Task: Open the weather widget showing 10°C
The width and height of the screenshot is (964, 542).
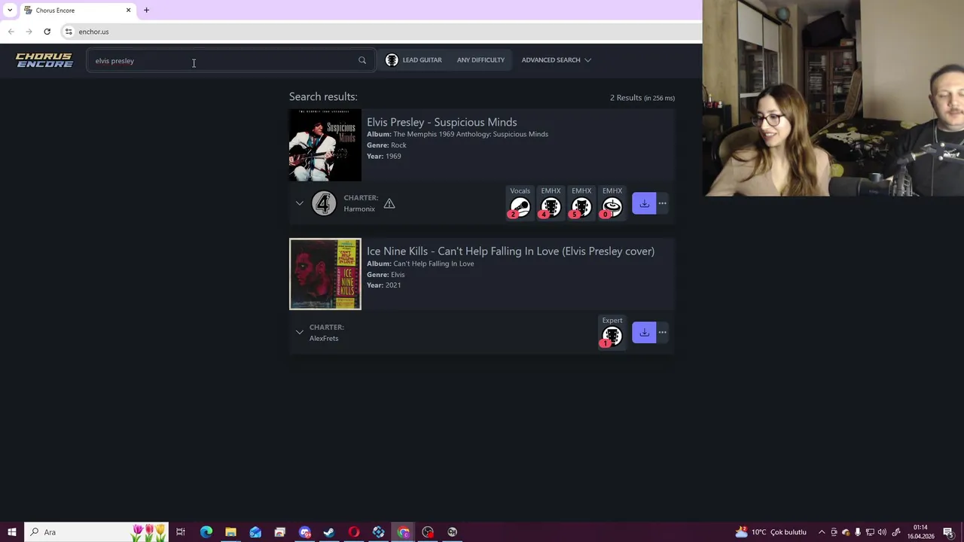Action: point(771,532)
